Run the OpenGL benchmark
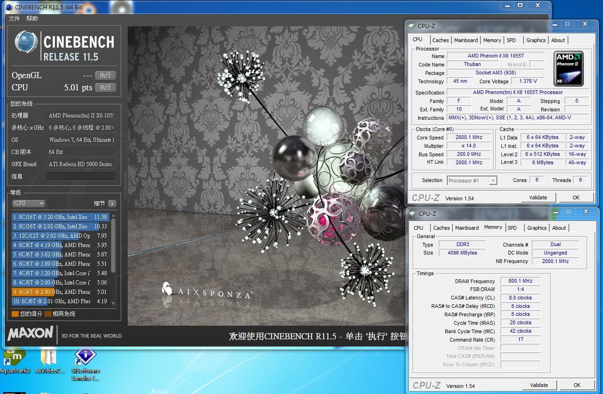This screenshot has width=603, height=394. tap(105, 75)
